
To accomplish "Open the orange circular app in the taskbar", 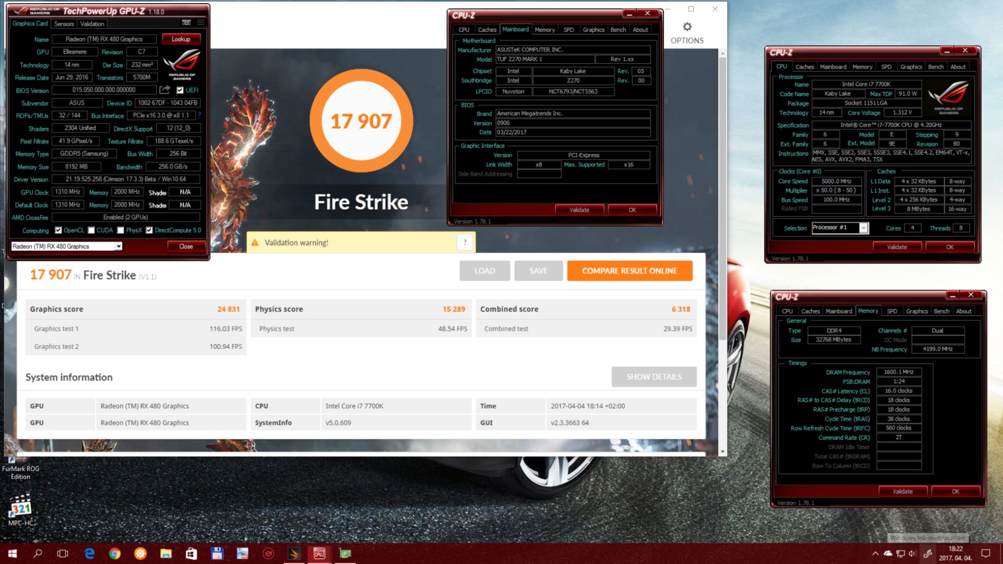I will click(x=140, y=553).
